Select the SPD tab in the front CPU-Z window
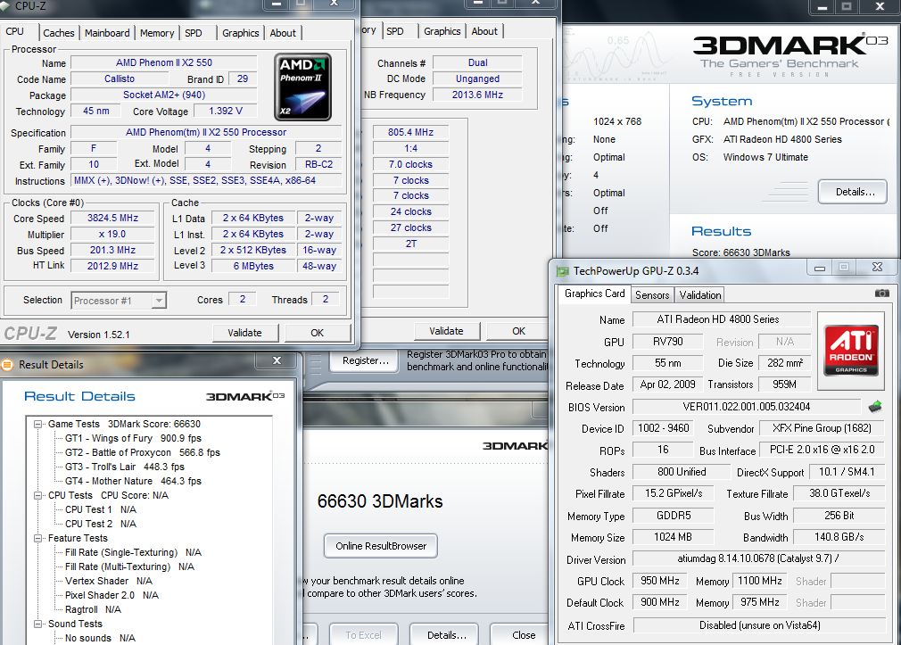 tap(194, 33)
